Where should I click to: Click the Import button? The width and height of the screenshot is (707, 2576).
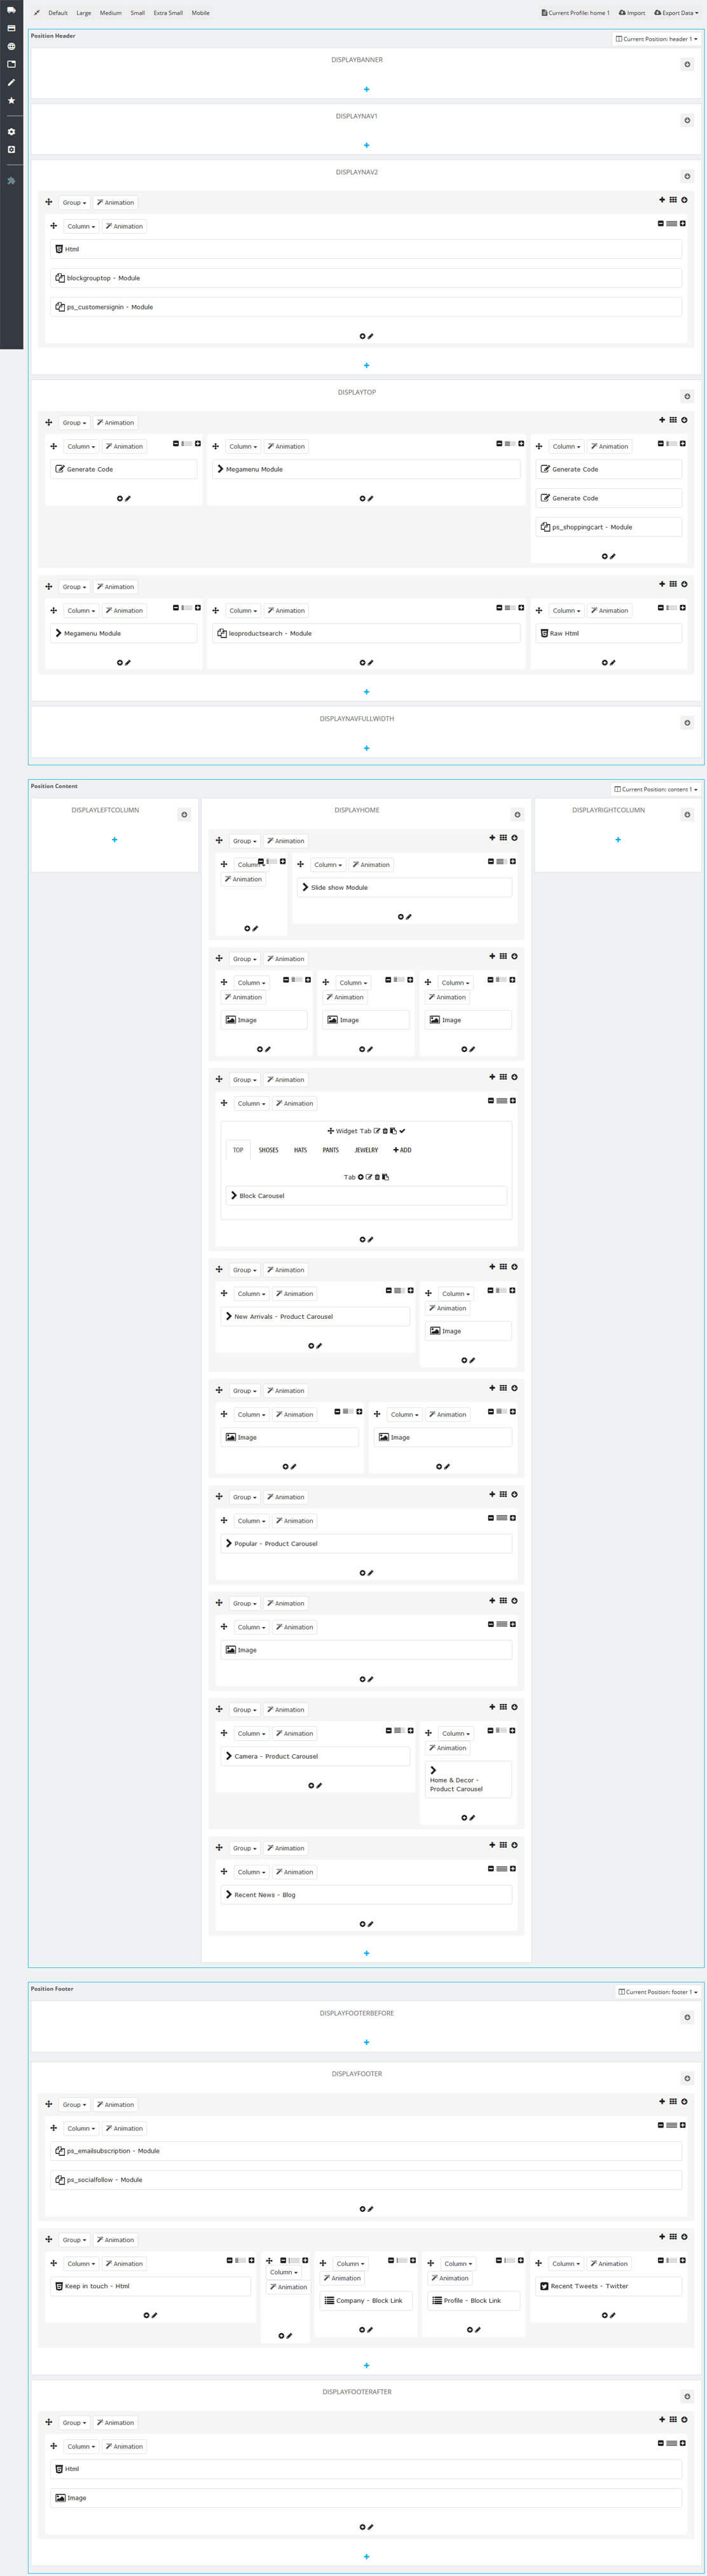coord(632,13)
